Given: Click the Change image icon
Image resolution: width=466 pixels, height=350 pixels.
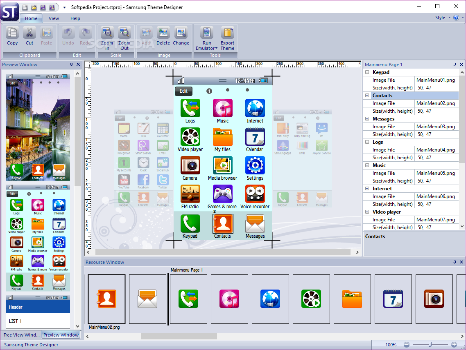Looking at the screenshot, I should (181, 32).
